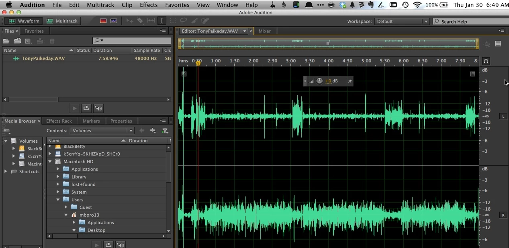Open Media Browser panel options menu

click(163, 121)
